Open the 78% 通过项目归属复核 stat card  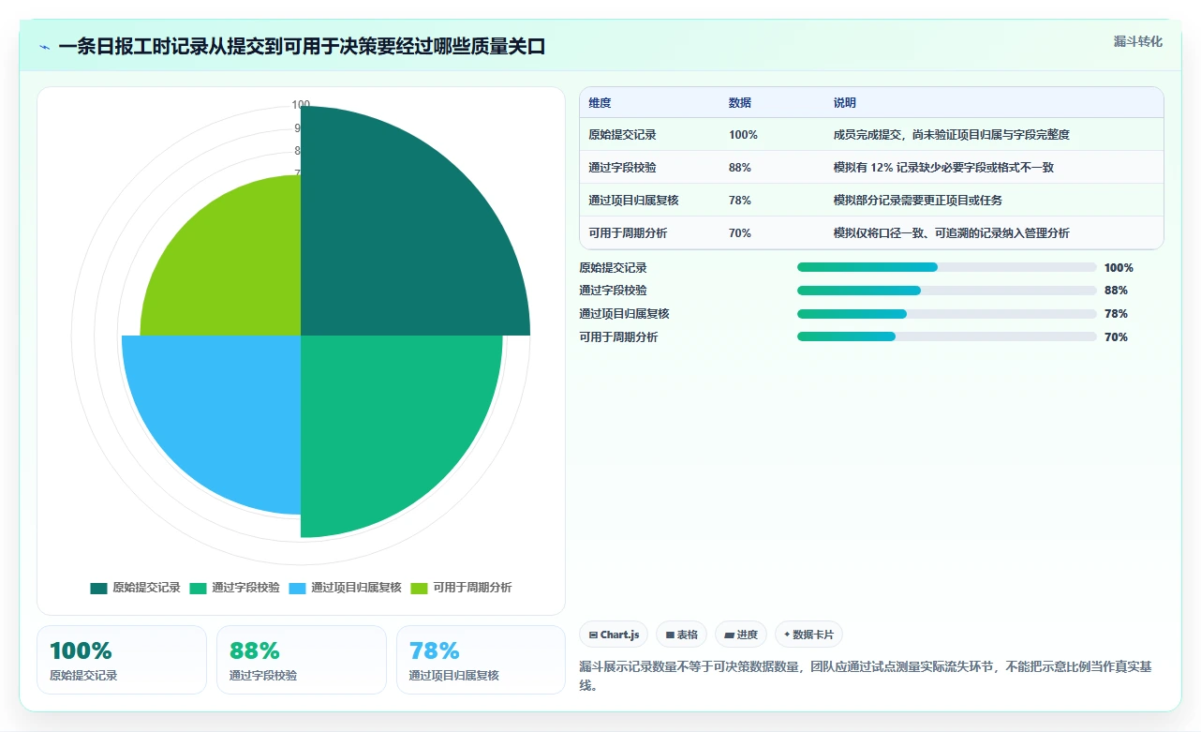[x=482, y=660]
